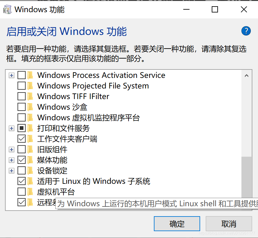This screenshot has height=238, width=258.
Task: Click the folder icon next to 适用于 Linux 的 Windows 子系统
Action: pyautogui.click(x=30, y=181)
